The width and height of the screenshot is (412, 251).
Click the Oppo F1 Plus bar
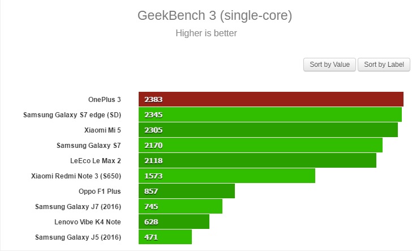[x=186, y=191]
